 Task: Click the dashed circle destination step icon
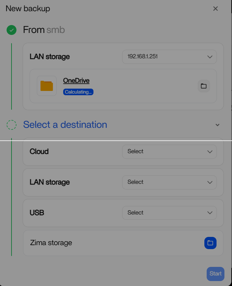[x=12, y=125]
